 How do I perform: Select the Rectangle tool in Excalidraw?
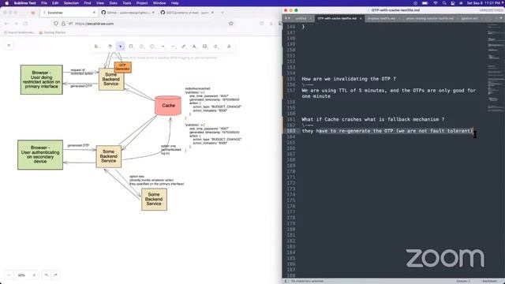point(131,47)
